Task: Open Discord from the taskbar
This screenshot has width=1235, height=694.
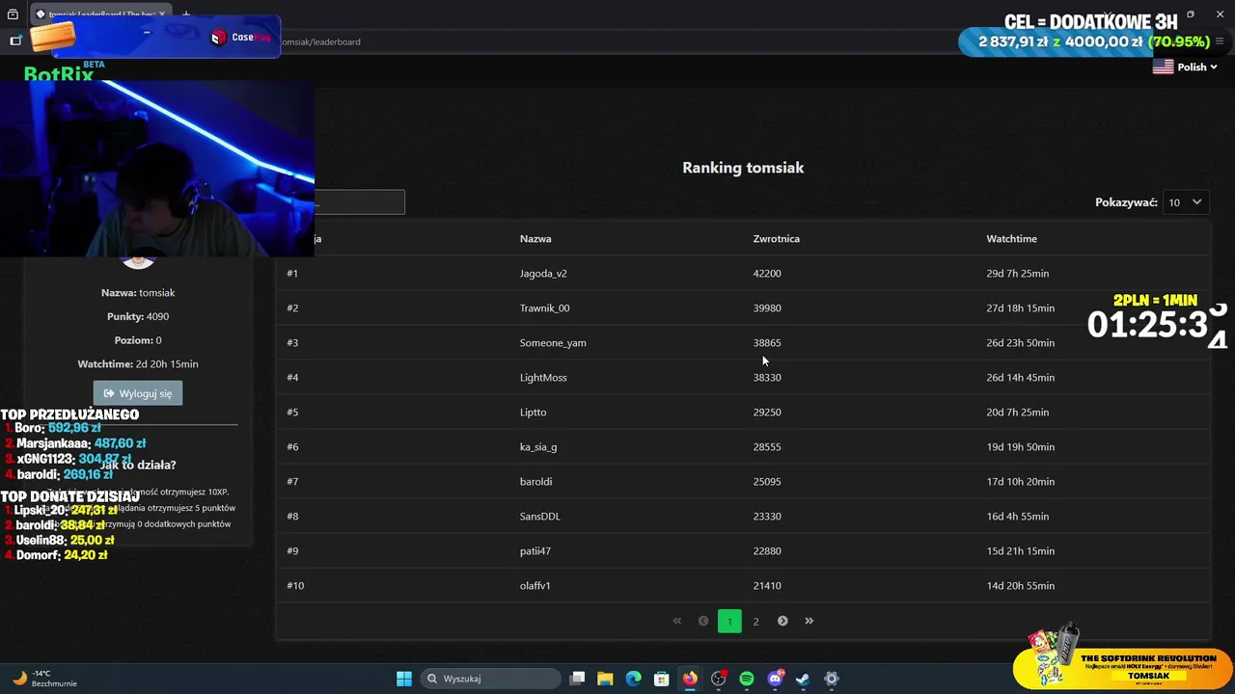Action: click(x=775, y=679)
